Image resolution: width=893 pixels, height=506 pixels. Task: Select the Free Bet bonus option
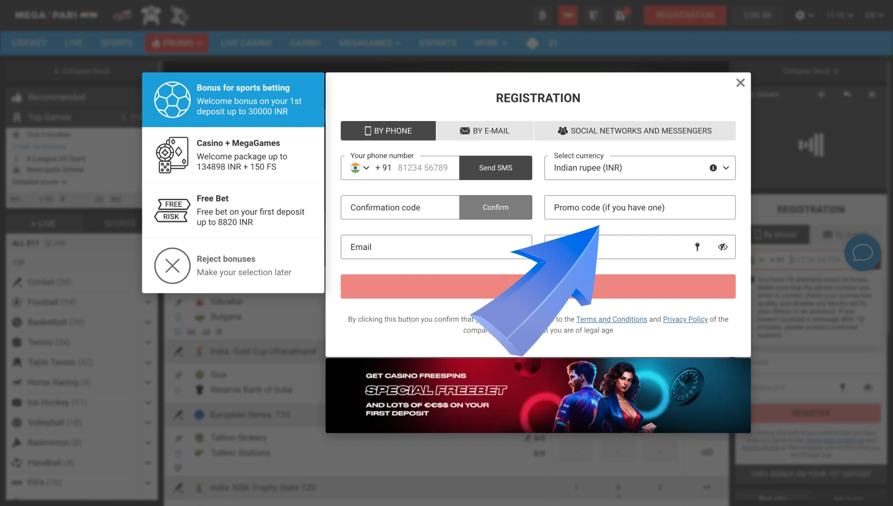(233, 210)
